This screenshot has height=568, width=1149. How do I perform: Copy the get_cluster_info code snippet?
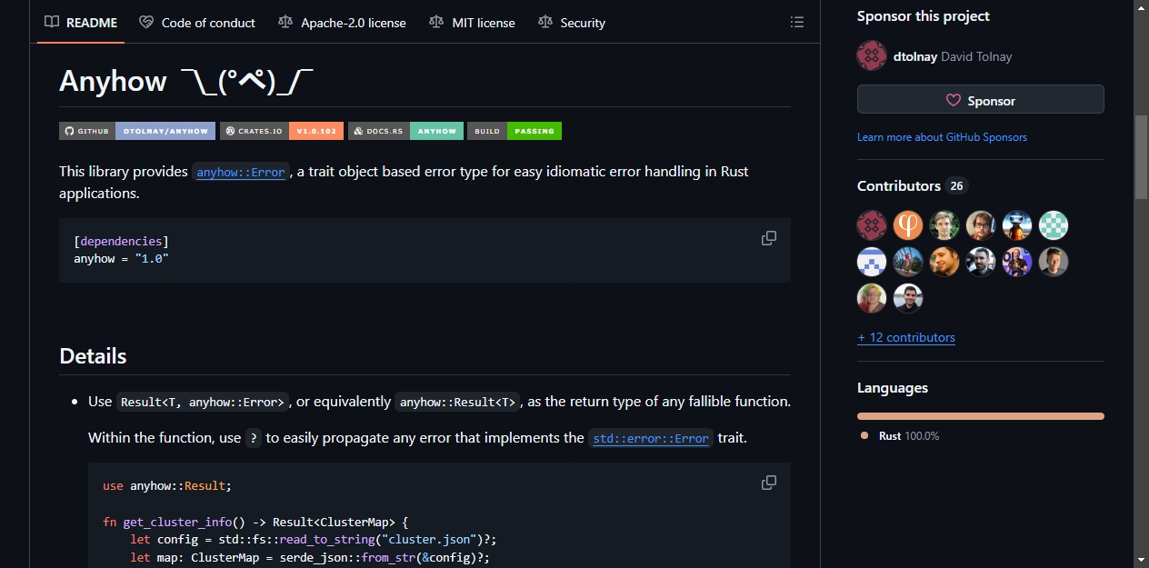coord(769,483)
